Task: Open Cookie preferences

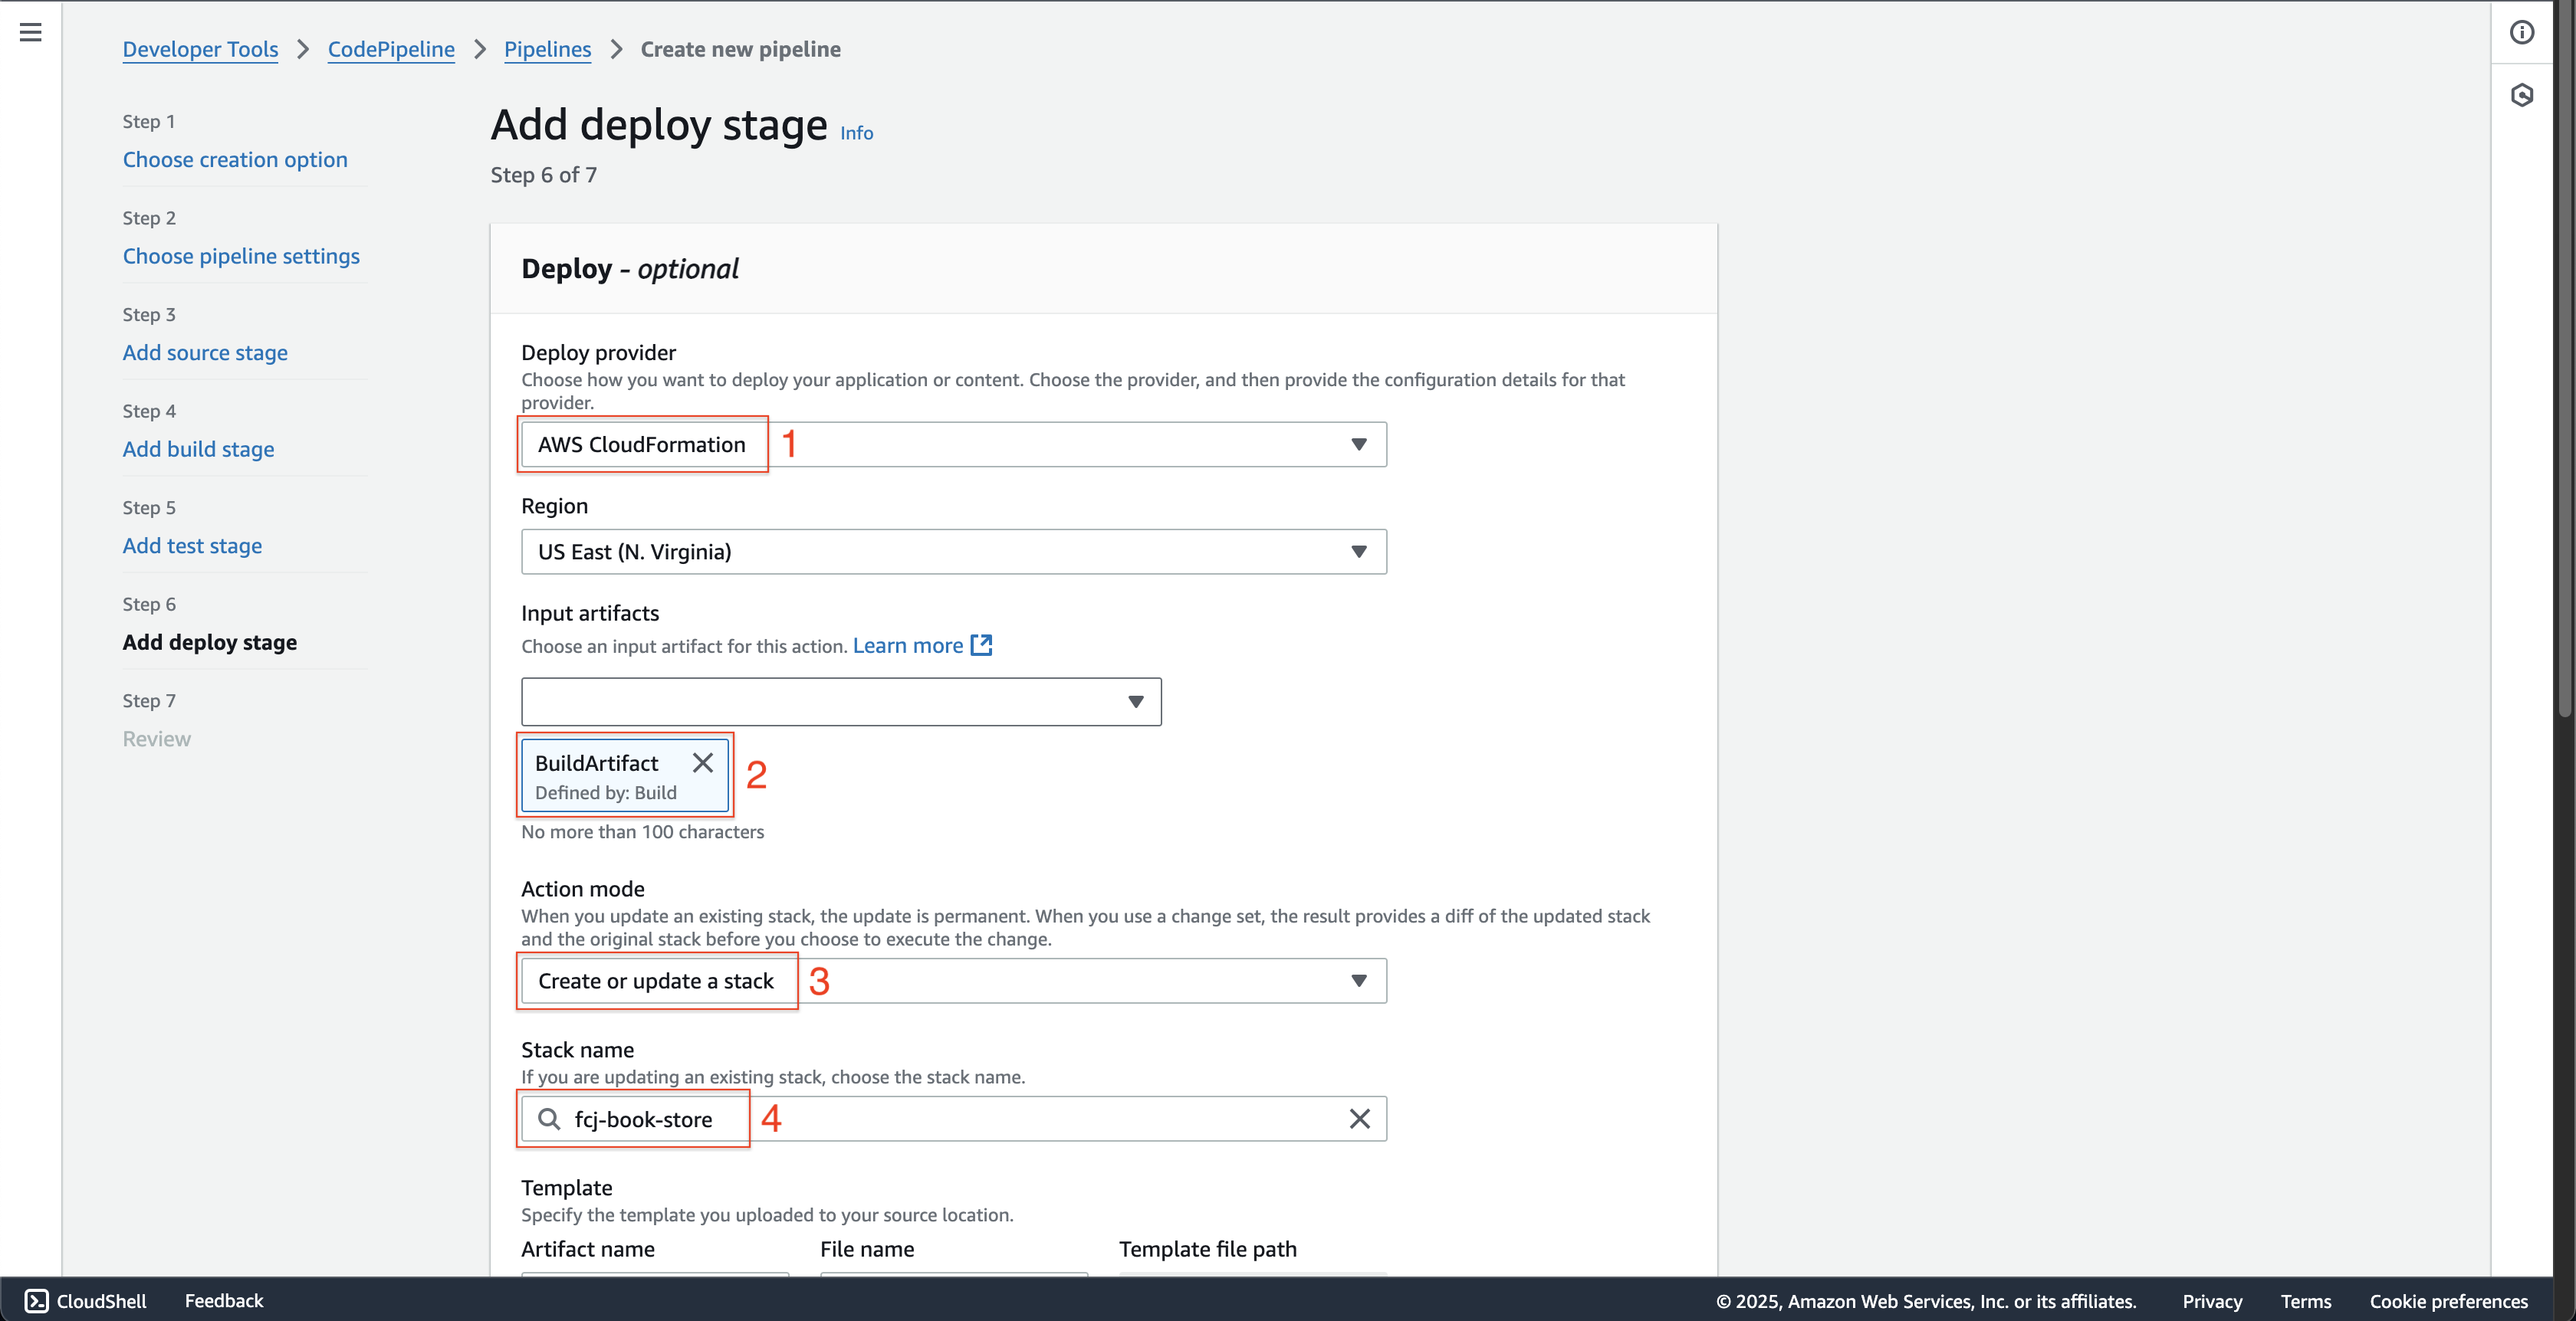Action: pyautogui.click(x=2448, y=1301)
